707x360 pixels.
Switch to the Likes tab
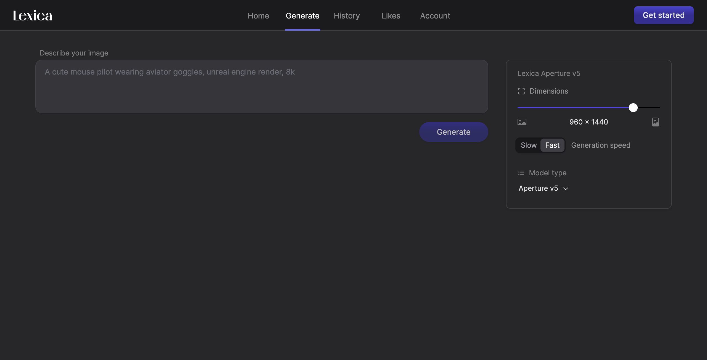point(391,16)
